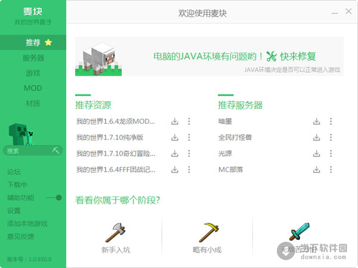The height and width of the screenshot is (268, 358).
Task: Download the MC部落 server
Action: (x=316, y=170)
